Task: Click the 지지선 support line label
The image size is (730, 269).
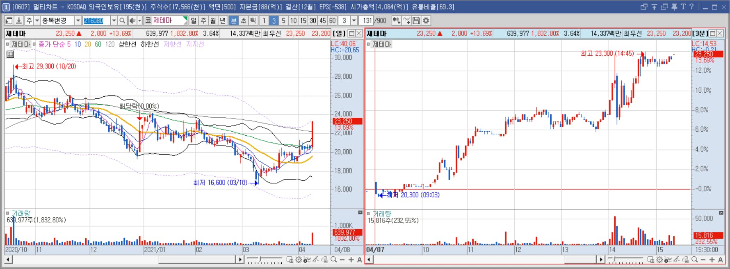Action: (195, 44)
